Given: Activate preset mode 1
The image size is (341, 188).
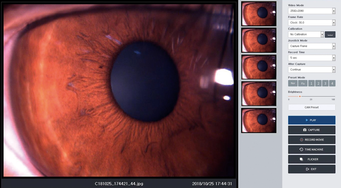Looking at the screenshot, I should click(311, 83).
